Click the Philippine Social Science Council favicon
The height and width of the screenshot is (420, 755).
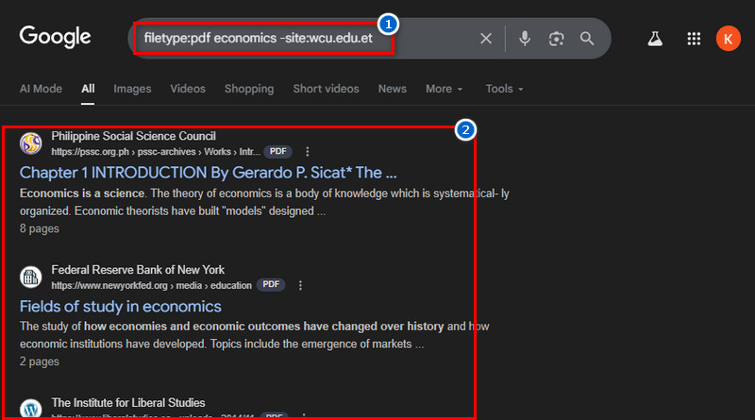click(31, 143)
